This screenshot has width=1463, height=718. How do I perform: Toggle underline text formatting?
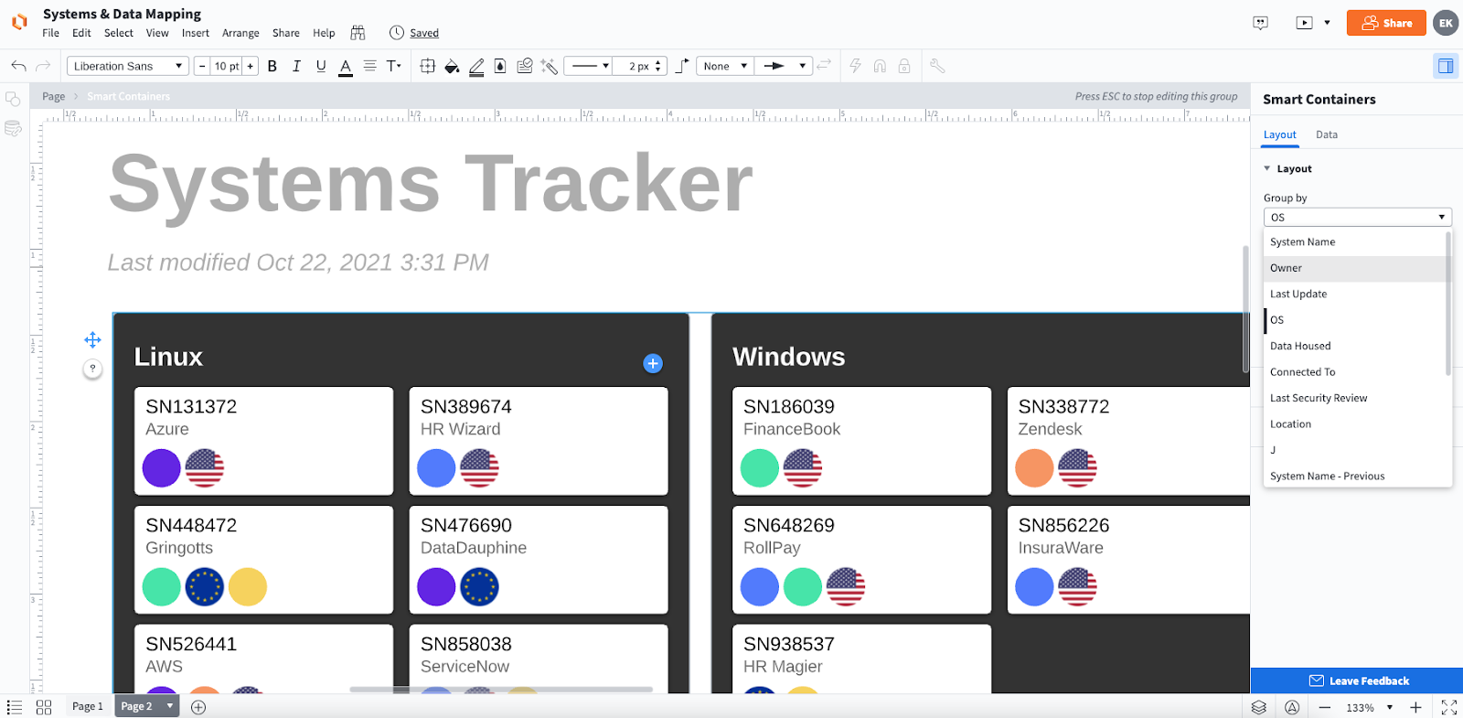(321, 66)
